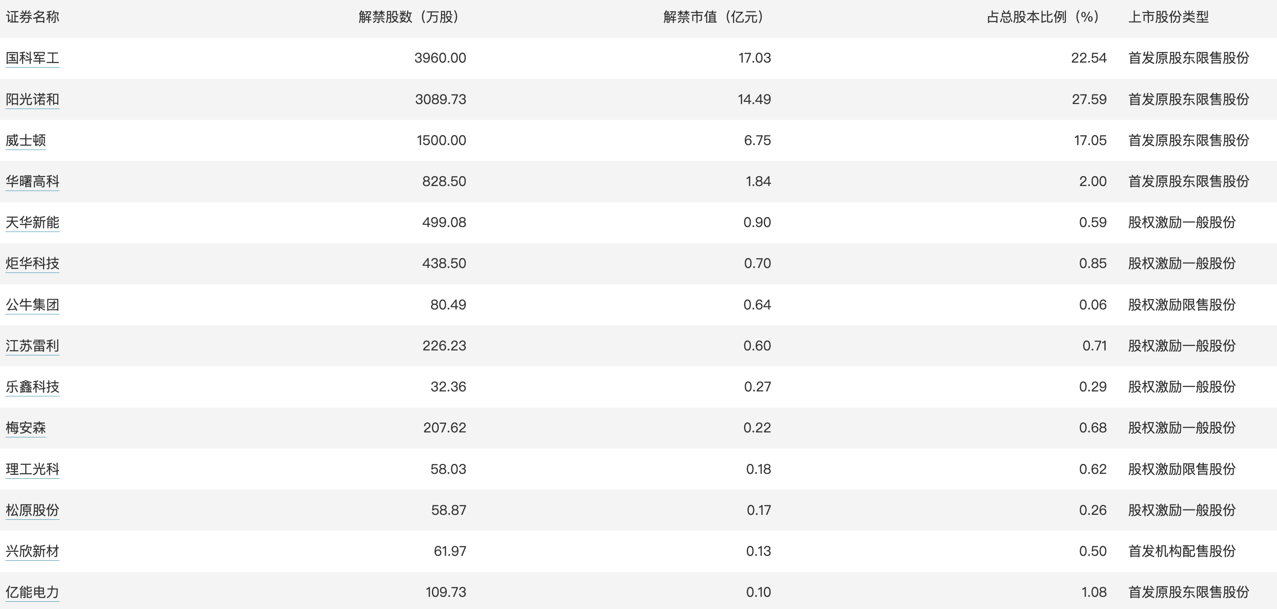
Task: Open the 松原股份 stock page
Action: (x=32, y=510)
